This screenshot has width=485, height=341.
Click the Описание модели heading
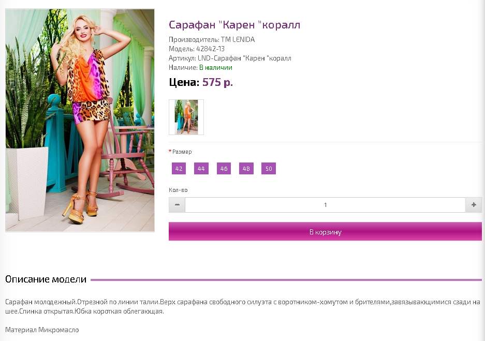(46, 279)
